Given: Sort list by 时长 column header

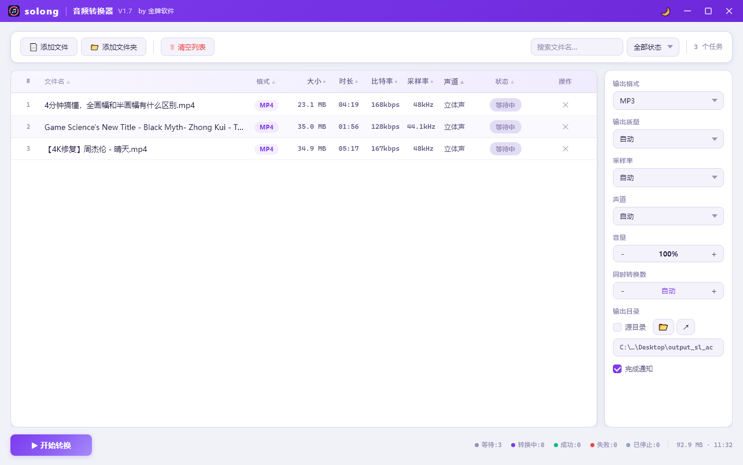Looking at the screenshot, I should pos(348,81).
